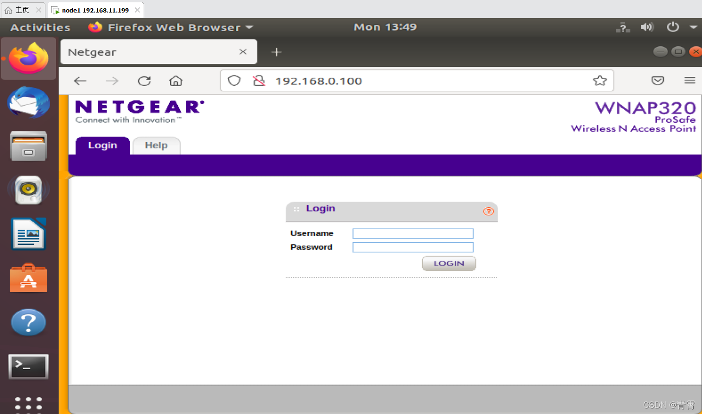The height and width of the screenshot is (414, 702).
Task: Select the node1 192.168.11.199 VM tab
Action: (95, 10)
